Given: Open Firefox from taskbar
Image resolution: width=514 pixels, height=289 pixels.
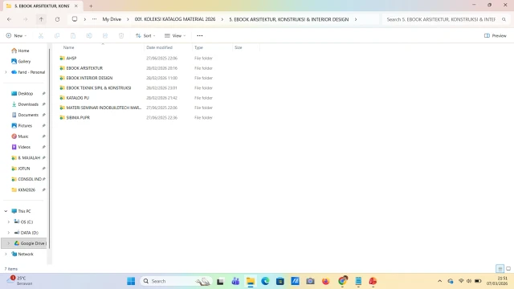Looking at the screenshot, I should click(325, 281).
